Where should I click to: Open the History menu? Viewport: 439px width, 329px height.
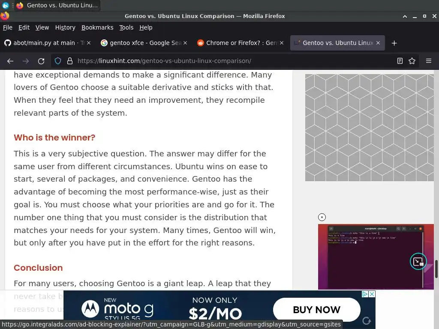tap(65, 27)
